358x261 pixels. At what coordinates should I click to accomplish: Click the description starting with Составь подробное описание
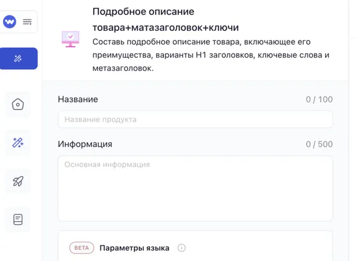pos(211,55)
